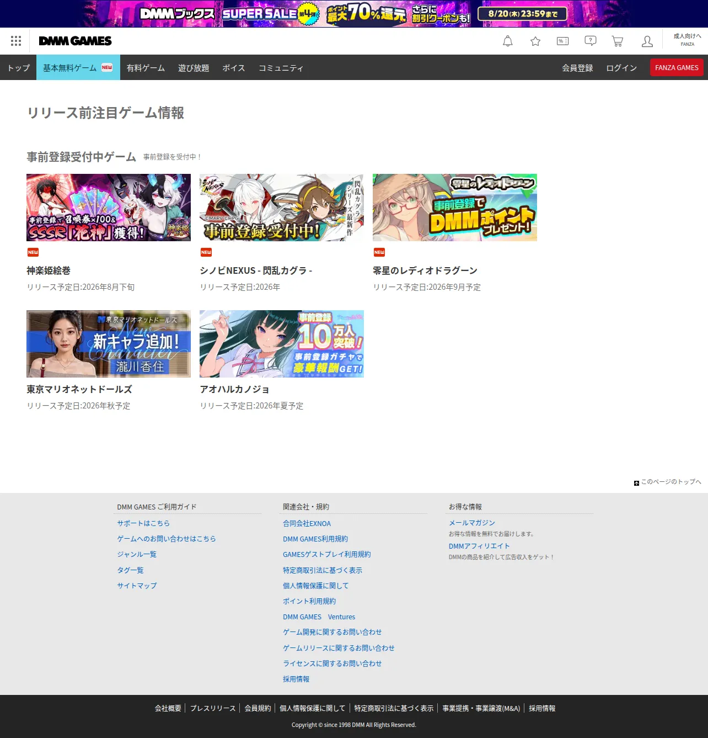Viewport: 708px width, 738px height.
Task: Open the アオハルカノジョ banner thumbnail
Action: pyautogui.click(x=282, y=344)
